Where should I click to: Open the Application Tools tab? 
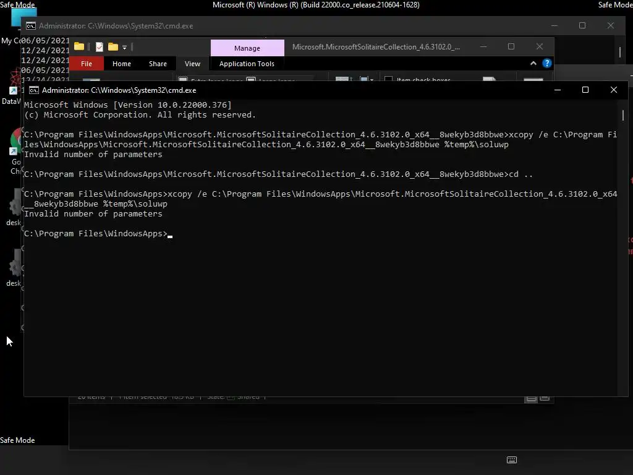click(x=247, y=64)
